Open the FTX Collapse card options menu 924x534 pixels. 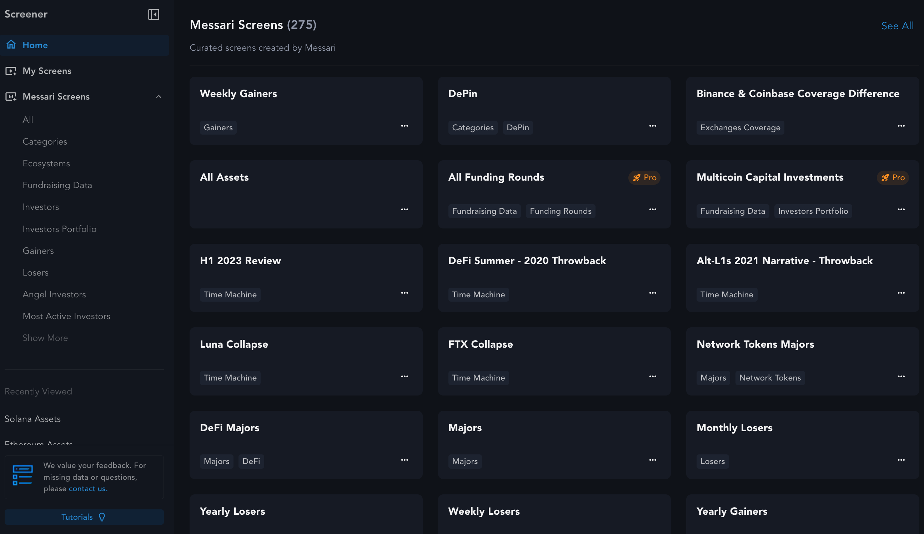click(653, 376)
